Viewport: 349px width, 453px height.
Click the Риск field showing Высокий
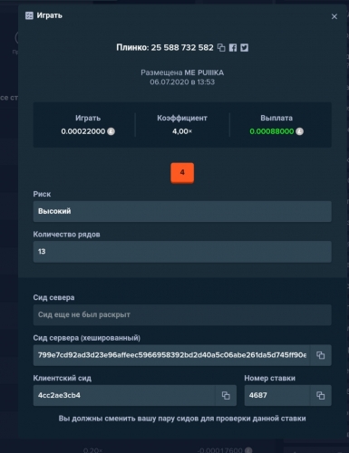182,211
